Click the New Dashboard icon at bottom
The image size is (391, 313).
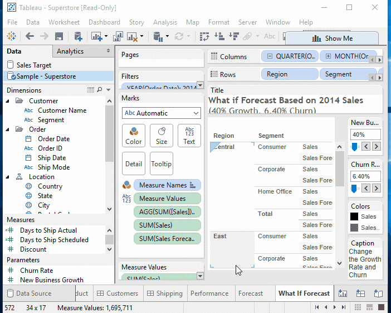(x=360, y=293)
